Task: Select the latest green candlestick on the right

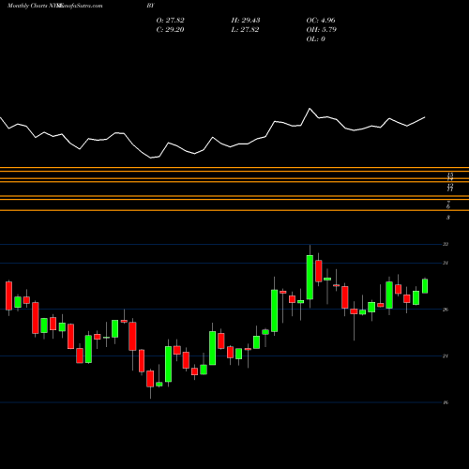Action: pos(425,286)
